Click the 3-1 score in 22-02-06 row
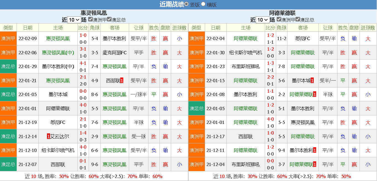Screen dimensions: 377x181 point(83,49)
